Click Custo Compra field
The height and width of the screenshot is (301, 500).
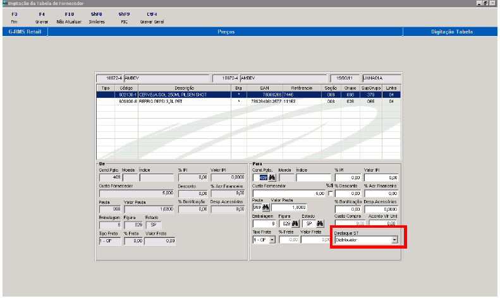(x=350, y=223)
